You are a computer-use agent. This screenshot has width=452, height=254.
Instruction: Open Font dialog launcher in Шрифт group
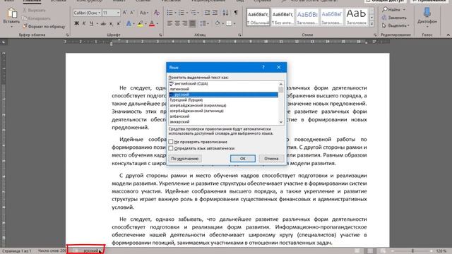pyautogui.click(x=160, y=35)
